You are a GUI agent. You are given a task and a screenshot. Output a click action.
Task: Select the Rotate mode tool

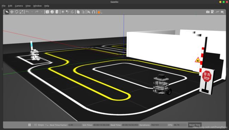pyautogui.click(x=17, y=12)
